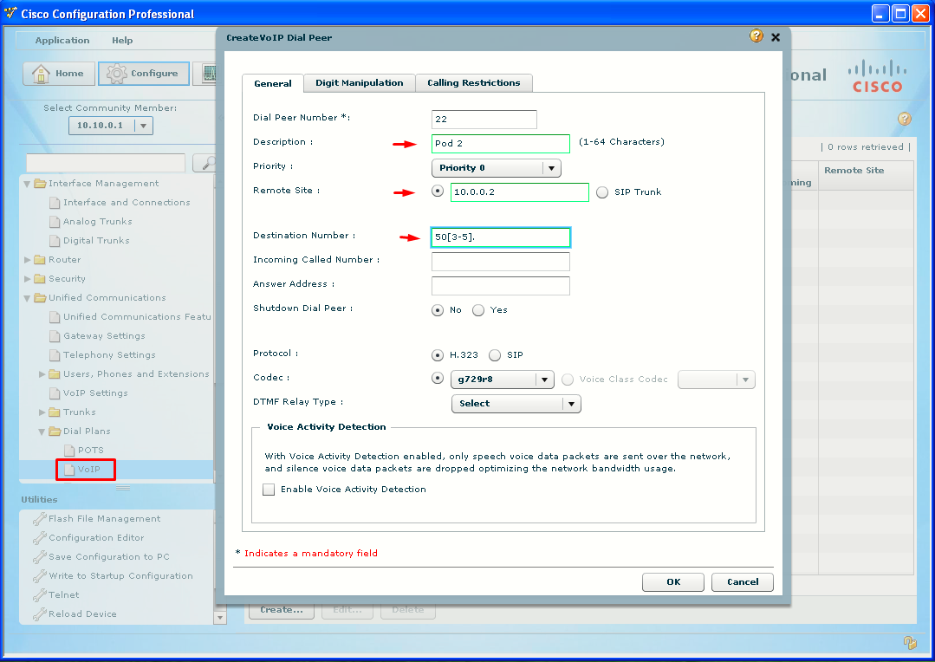Open the g729r8 codec dropdown
The image size is (935, 662).
point(503,380)
